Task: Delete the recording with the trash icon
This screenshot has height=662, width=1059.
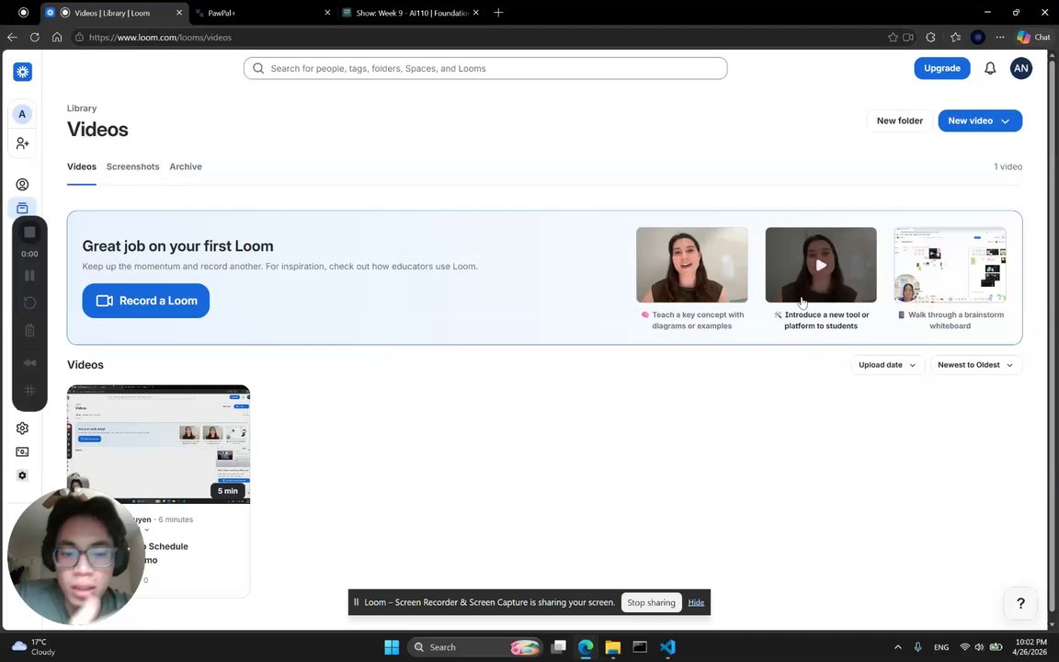Action: pyautogui.click(x=29, y=330)
